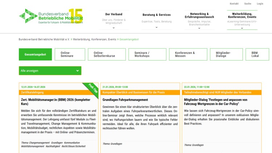Open the Zert. Mobilitätsmanager:in course card
Screen dimensions: 272x153
pyautogui.click(x=55, y=101)
